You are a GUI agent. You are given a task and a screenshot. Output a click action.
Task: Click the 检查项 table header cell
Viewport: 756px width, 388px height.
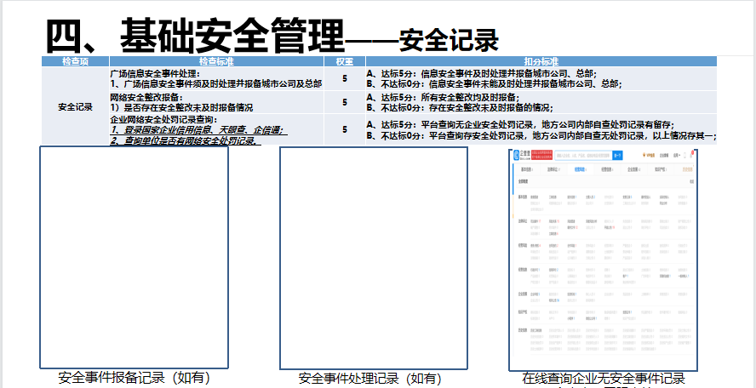point(76,61)
